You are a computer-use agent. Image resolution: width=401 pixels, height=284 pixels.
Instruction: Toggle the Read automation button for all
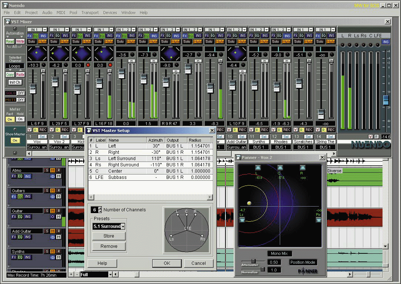point(10,41)
